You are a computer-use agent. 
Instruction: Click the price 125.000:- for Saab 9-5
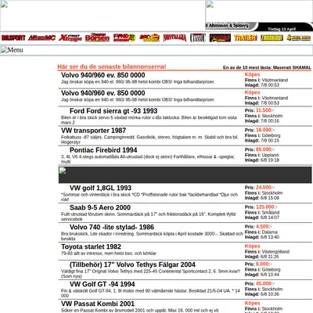[x=266, y=207]
